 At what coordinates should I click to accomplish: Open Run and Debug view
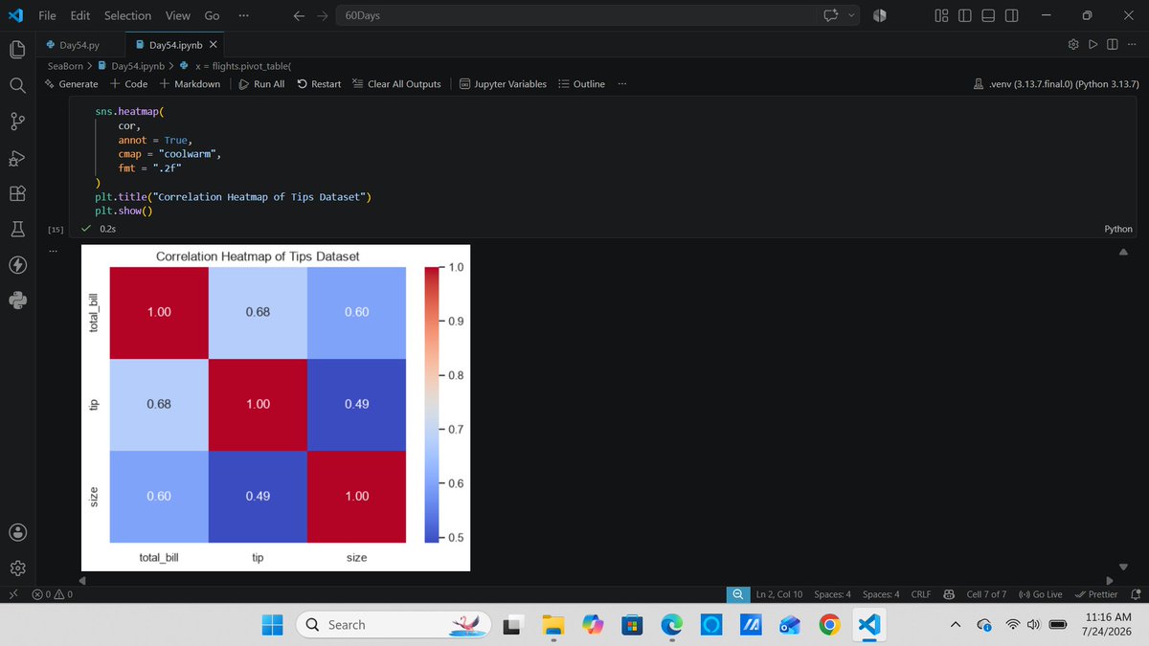pyautogui.click(x=17, y=158)
